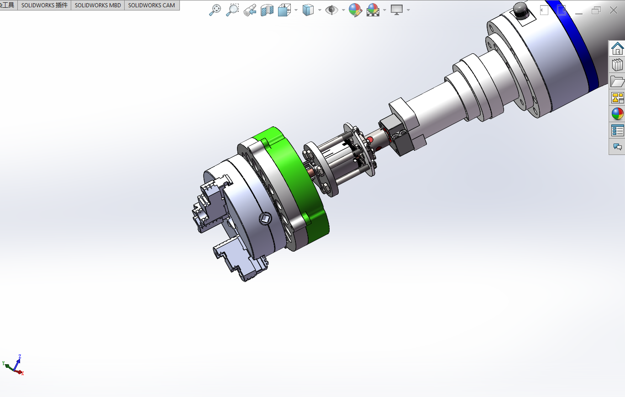Expand the View Orientation dropdown arrow
Image resolution: width=625 pixels, height=397 pixels.
pyautogui.click(x=296, y=10)
